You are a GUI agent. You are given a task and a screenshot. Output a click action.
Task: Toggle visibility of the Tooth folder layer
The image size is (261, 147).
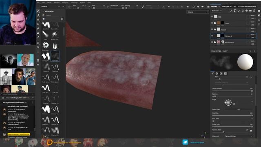[212, 23]
